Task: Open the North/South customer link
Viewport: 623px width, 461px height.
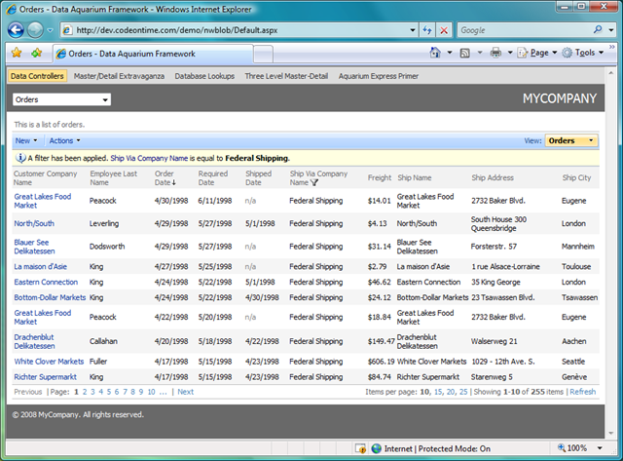Action: pos(34,223)
